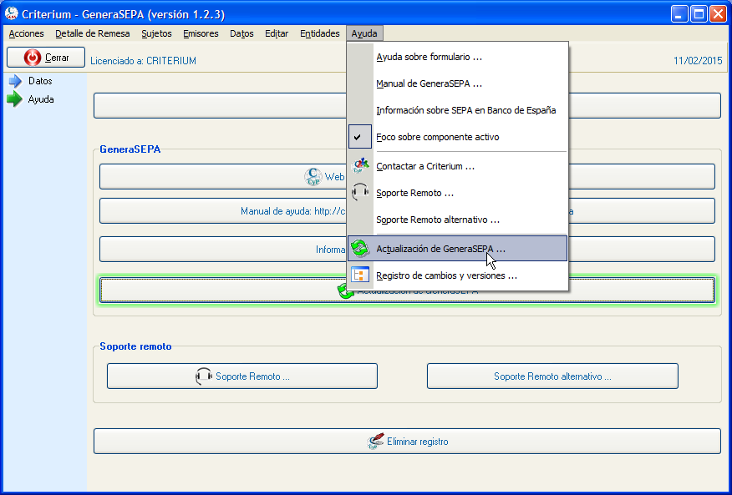This screenshot has width=732, height=495.
Task: Open the Entidades menu
Action: (320, 33)
